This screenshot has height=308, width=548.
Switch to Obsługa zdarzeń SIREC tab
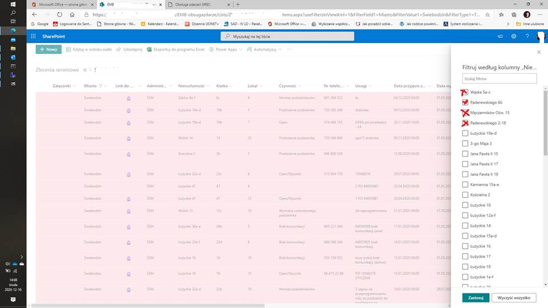(x=199, y=4)
